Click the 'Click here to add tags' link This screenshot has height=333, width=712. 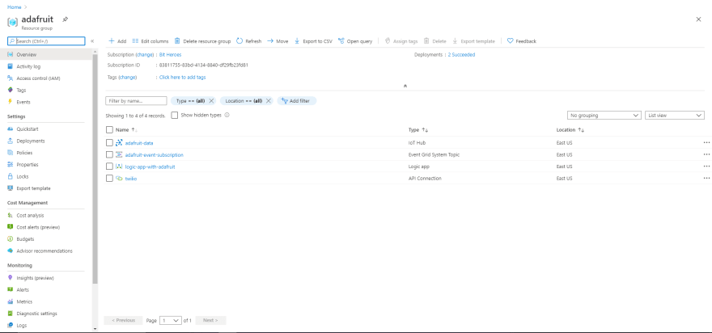point(183,77)
